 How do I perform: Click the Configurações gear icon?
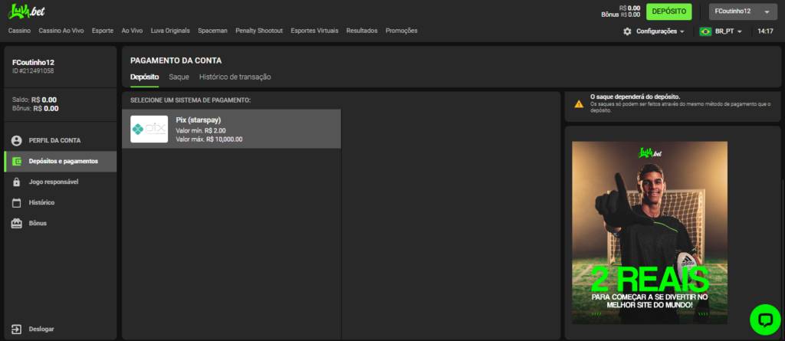coord(627,31)
